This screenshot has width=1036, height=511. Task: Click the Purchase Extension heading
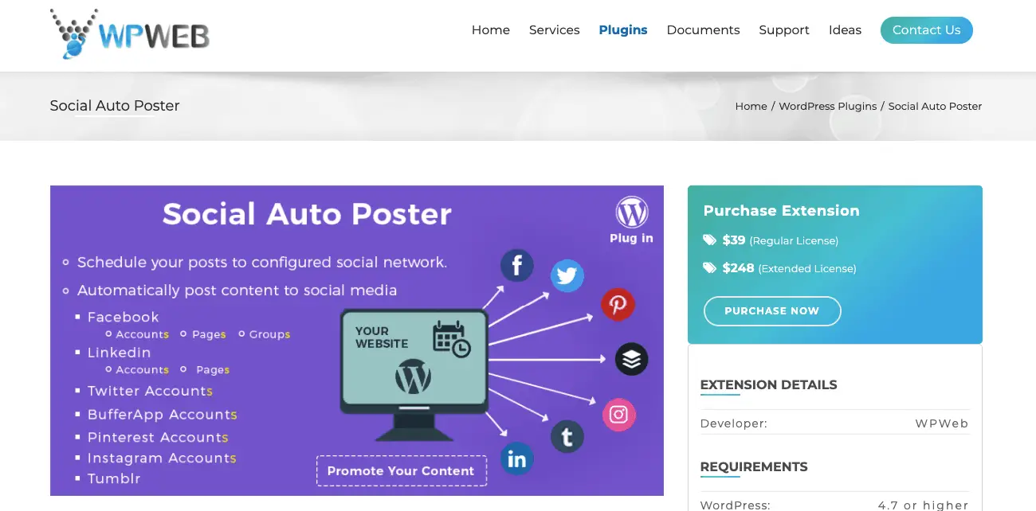tap(782, 211)
